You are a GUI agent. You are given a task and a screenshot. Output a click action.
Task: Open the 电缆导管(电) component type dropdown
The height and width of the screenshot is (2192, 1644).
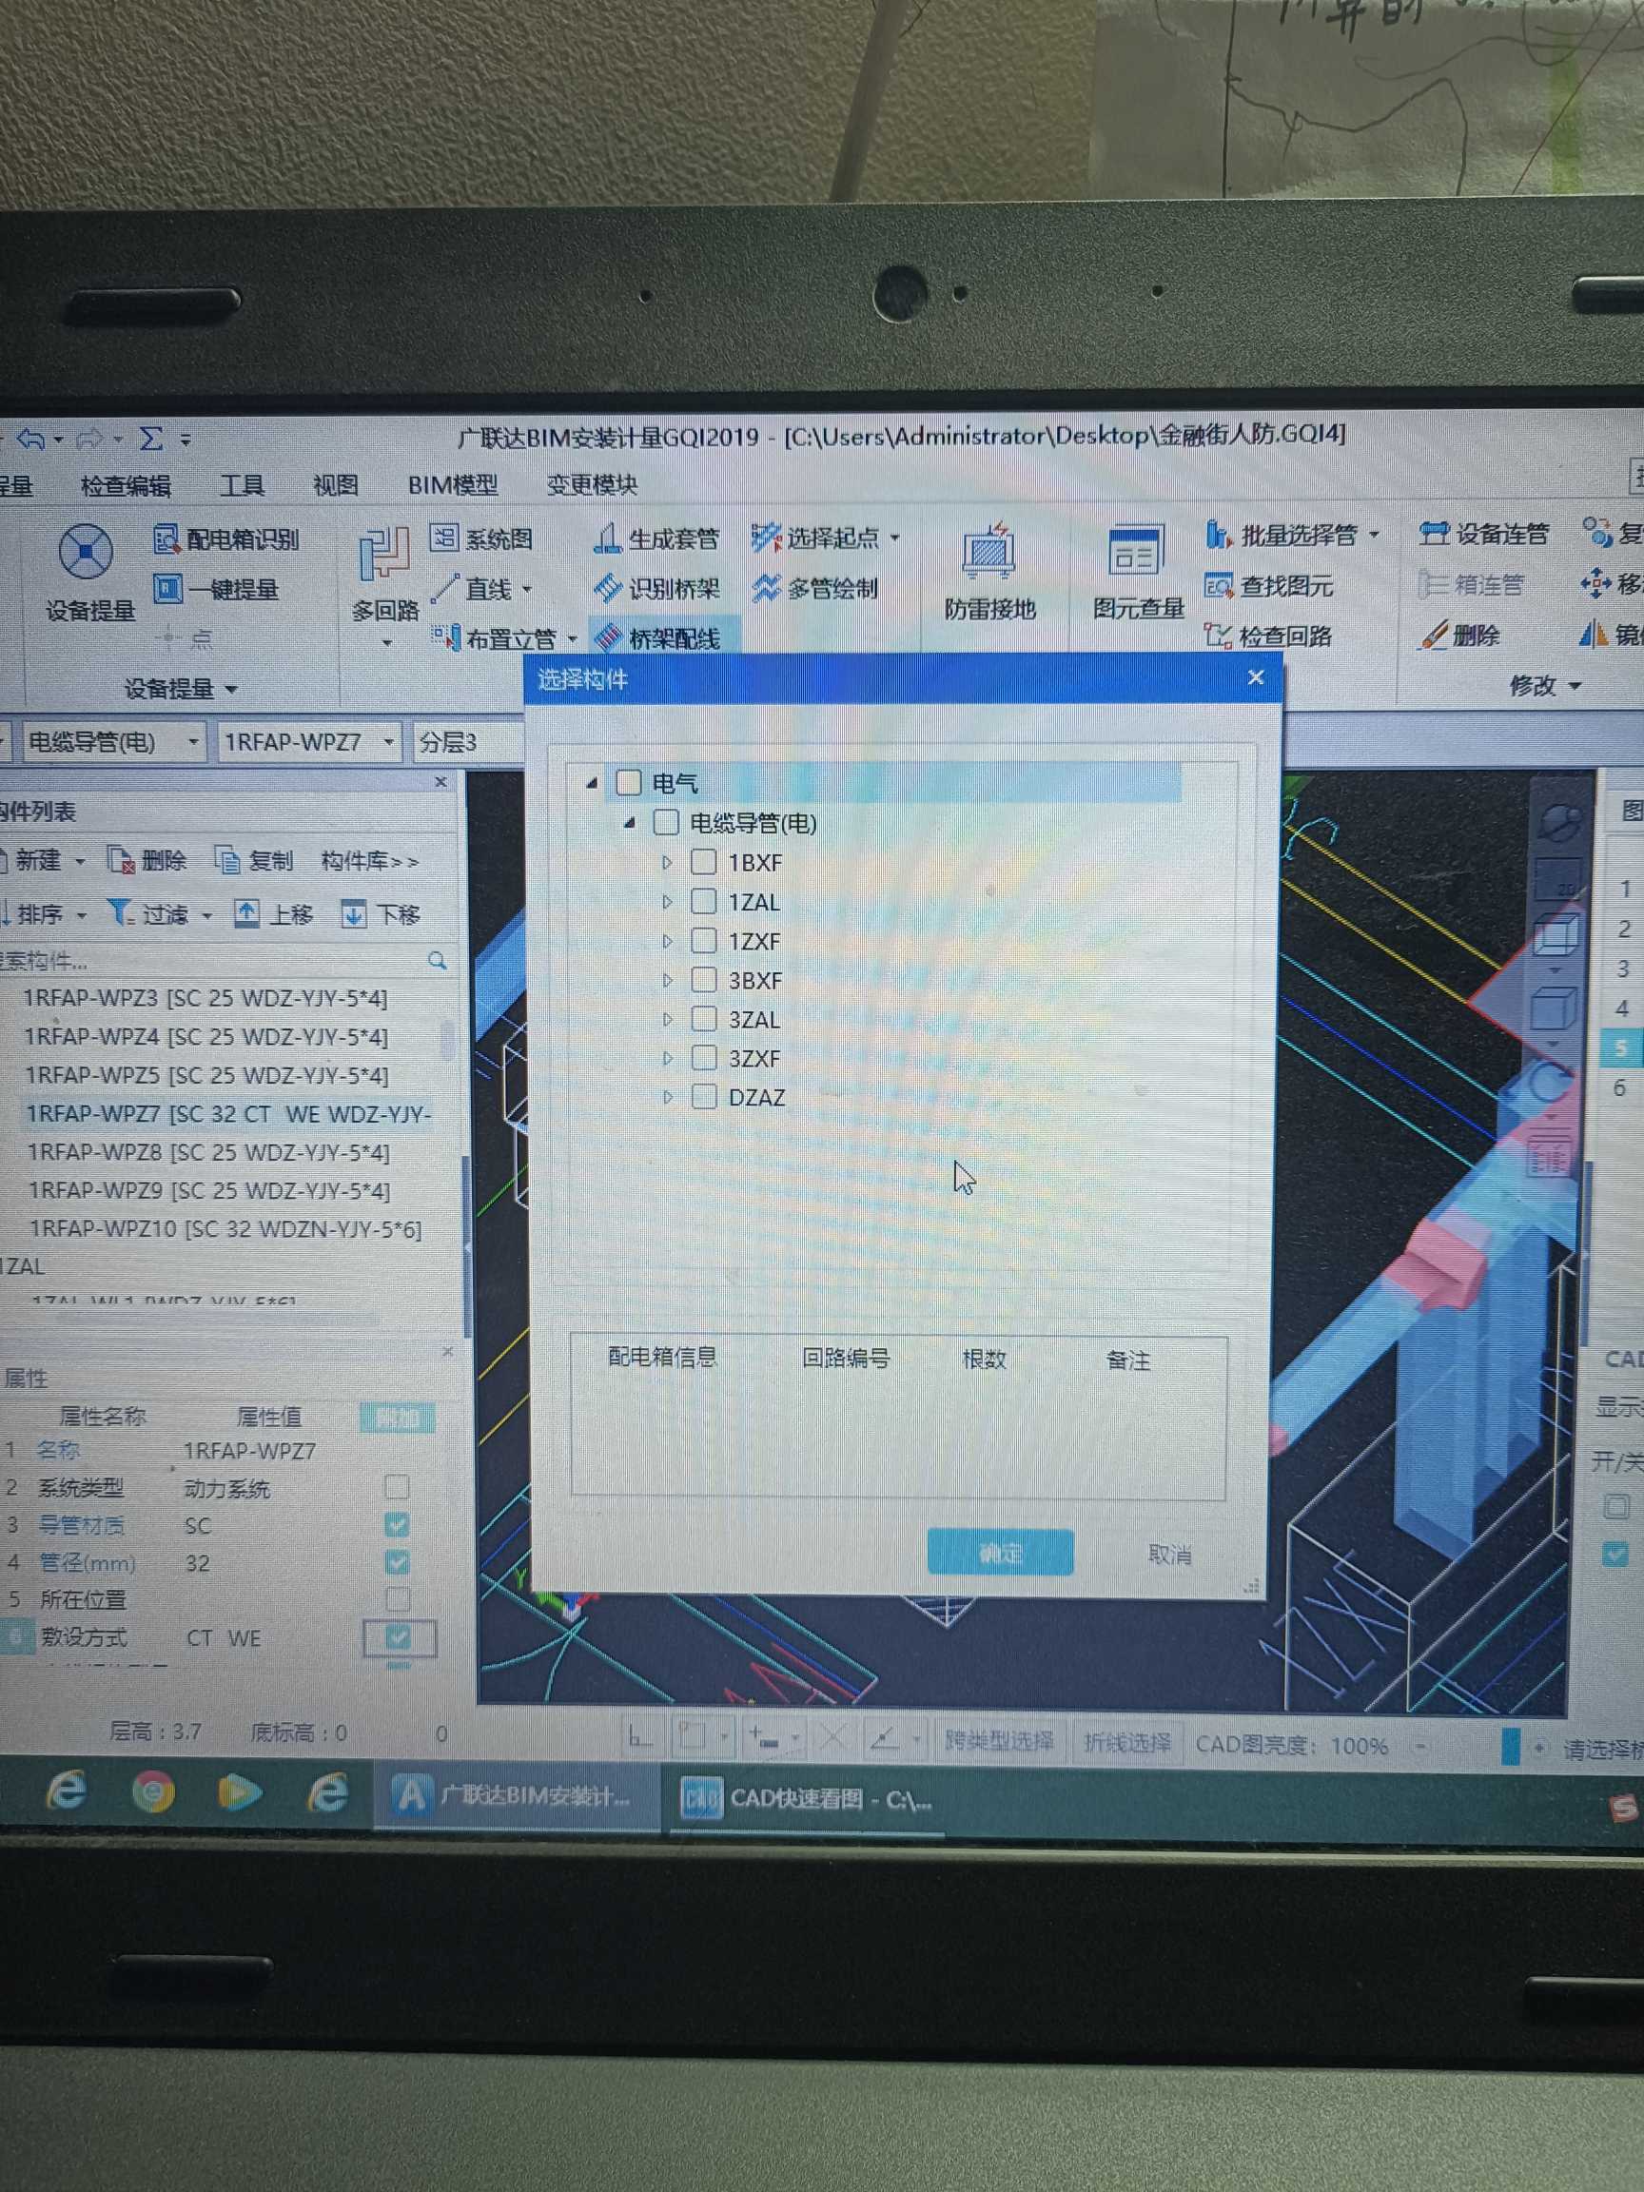click(x=192, y=740)
